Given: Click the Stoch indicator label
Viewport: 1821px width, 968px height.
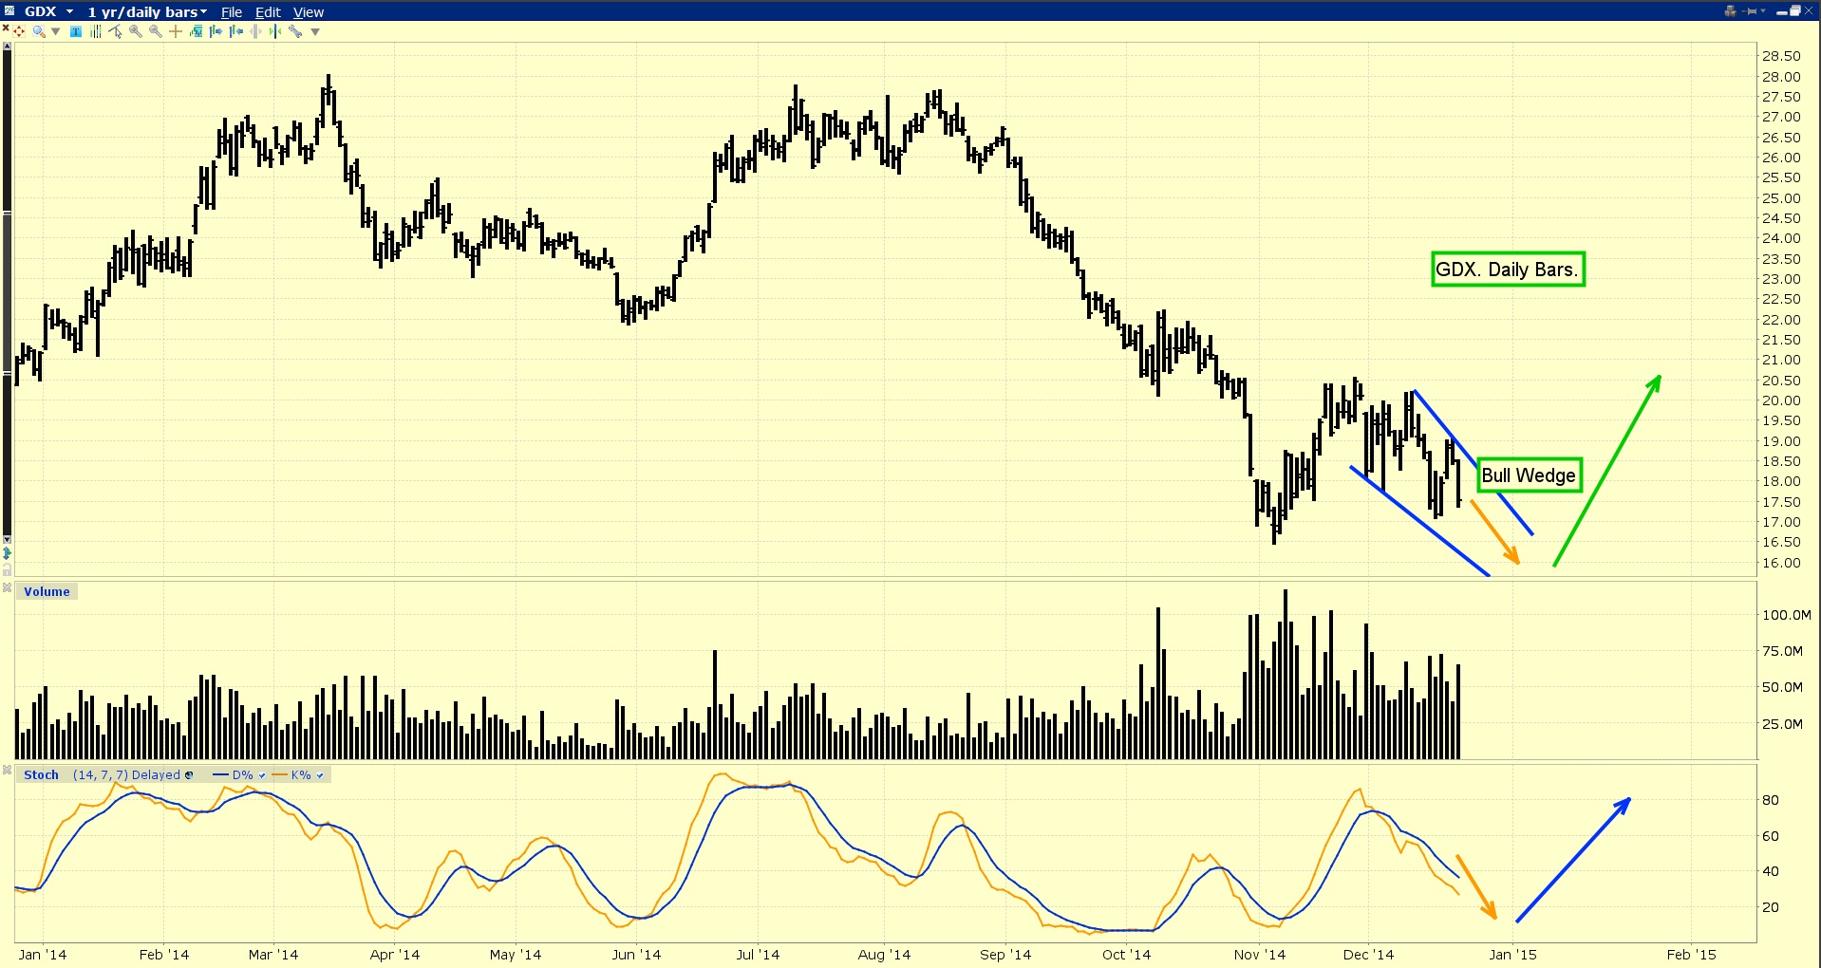Looking at the screenshot, I should pyautogui.click(x=41, y=775).
